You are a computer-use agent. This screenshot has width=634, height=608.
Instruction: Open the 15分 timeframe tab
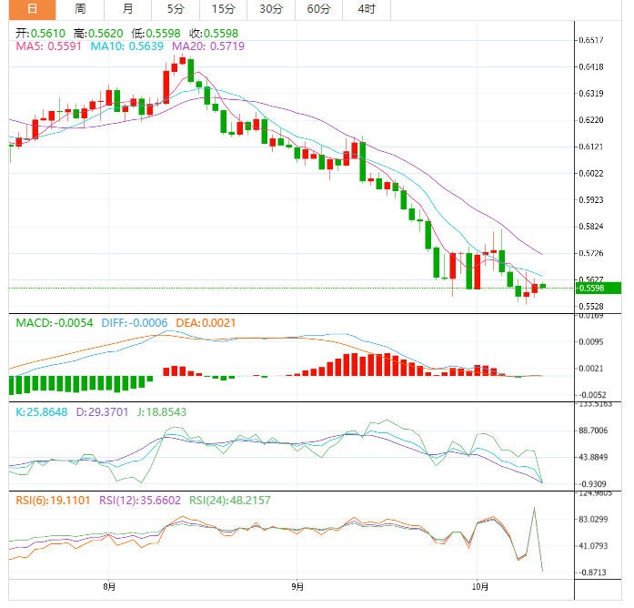pyautogui.click(x=223, y=9)
